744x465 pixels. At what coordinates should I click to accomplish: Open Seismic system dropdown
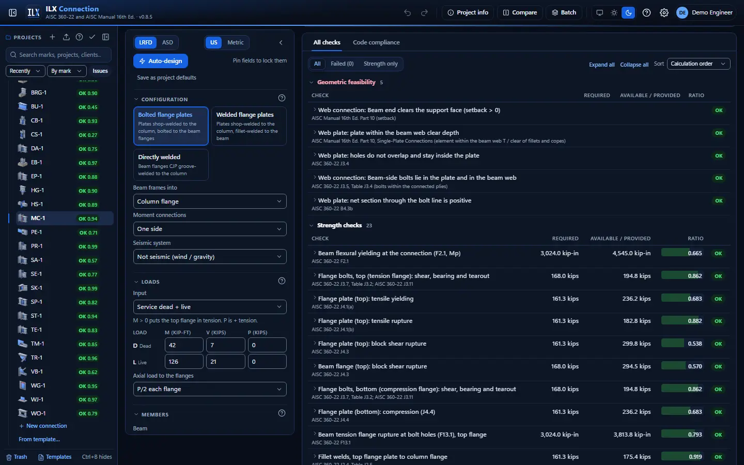coord(210,257)
